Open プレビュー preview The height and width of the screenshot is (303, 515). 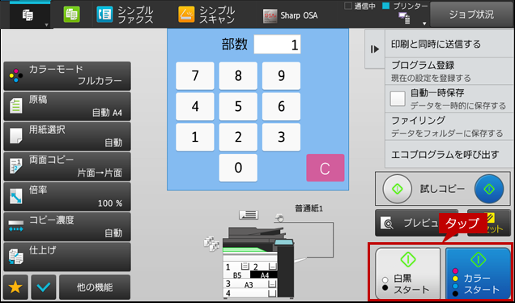pyautogui.click(x=416, y=223)
